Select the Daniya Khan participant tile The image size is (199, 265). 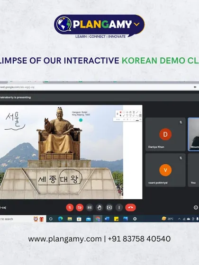pos(165,134)
